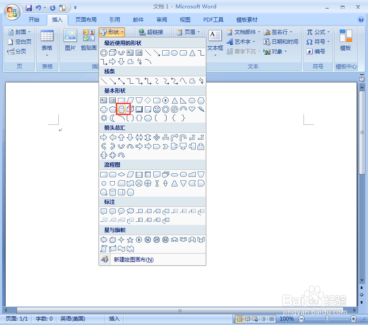Insert a 分页 page break
This screenshot has width=368, height=325.
click(17, 51)
